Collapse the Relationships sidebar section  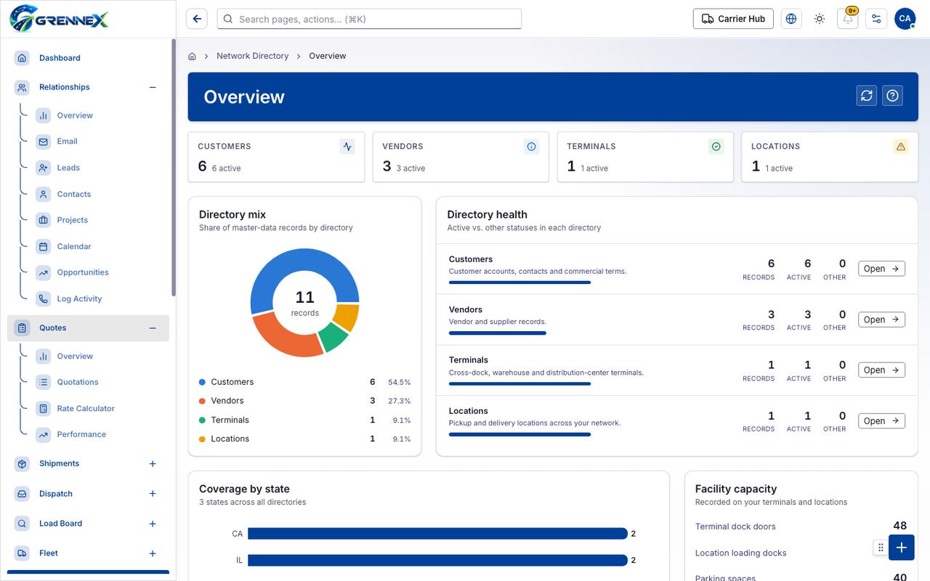[x=153, y=87]
